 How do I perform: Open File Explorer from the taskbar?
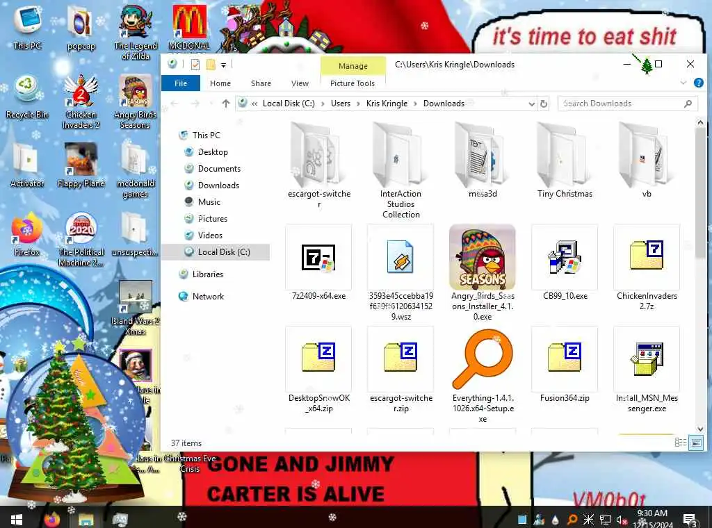85,518
